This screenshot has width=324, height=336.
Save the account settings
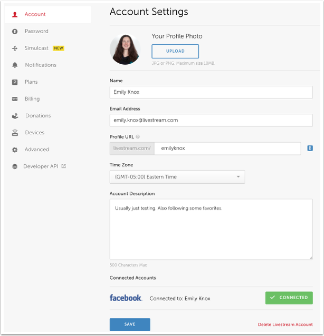pos(130,324)
